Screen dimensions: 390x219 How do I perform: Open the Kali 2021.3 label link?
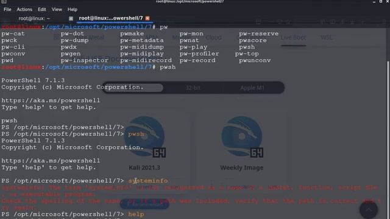[144, 168]
